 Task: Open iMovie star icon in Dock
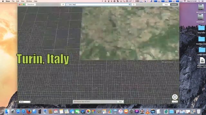pos(99,111)
